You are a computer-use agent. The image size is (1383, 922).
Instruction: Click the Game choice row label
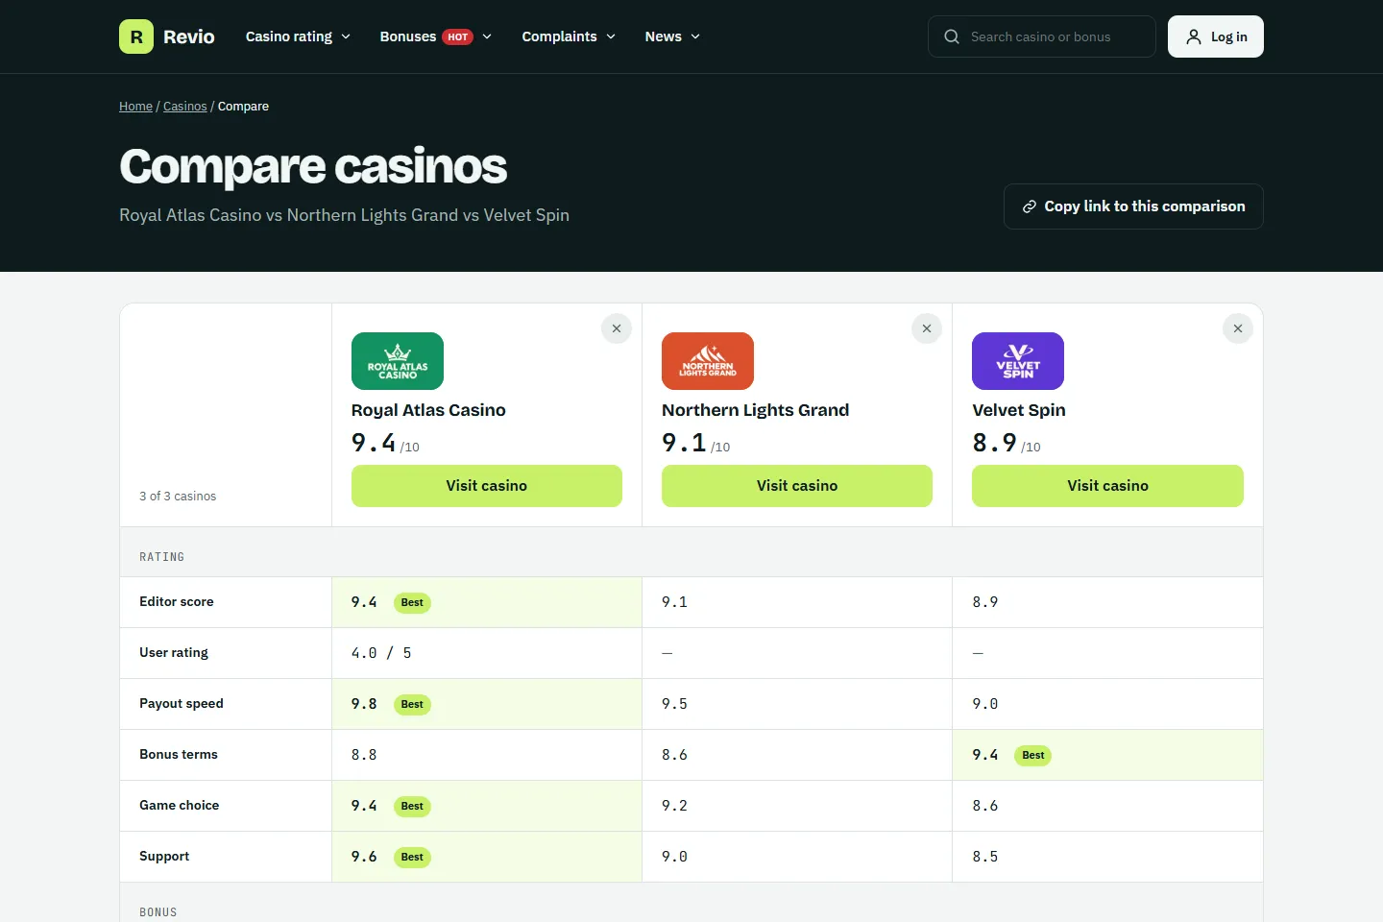180,806
